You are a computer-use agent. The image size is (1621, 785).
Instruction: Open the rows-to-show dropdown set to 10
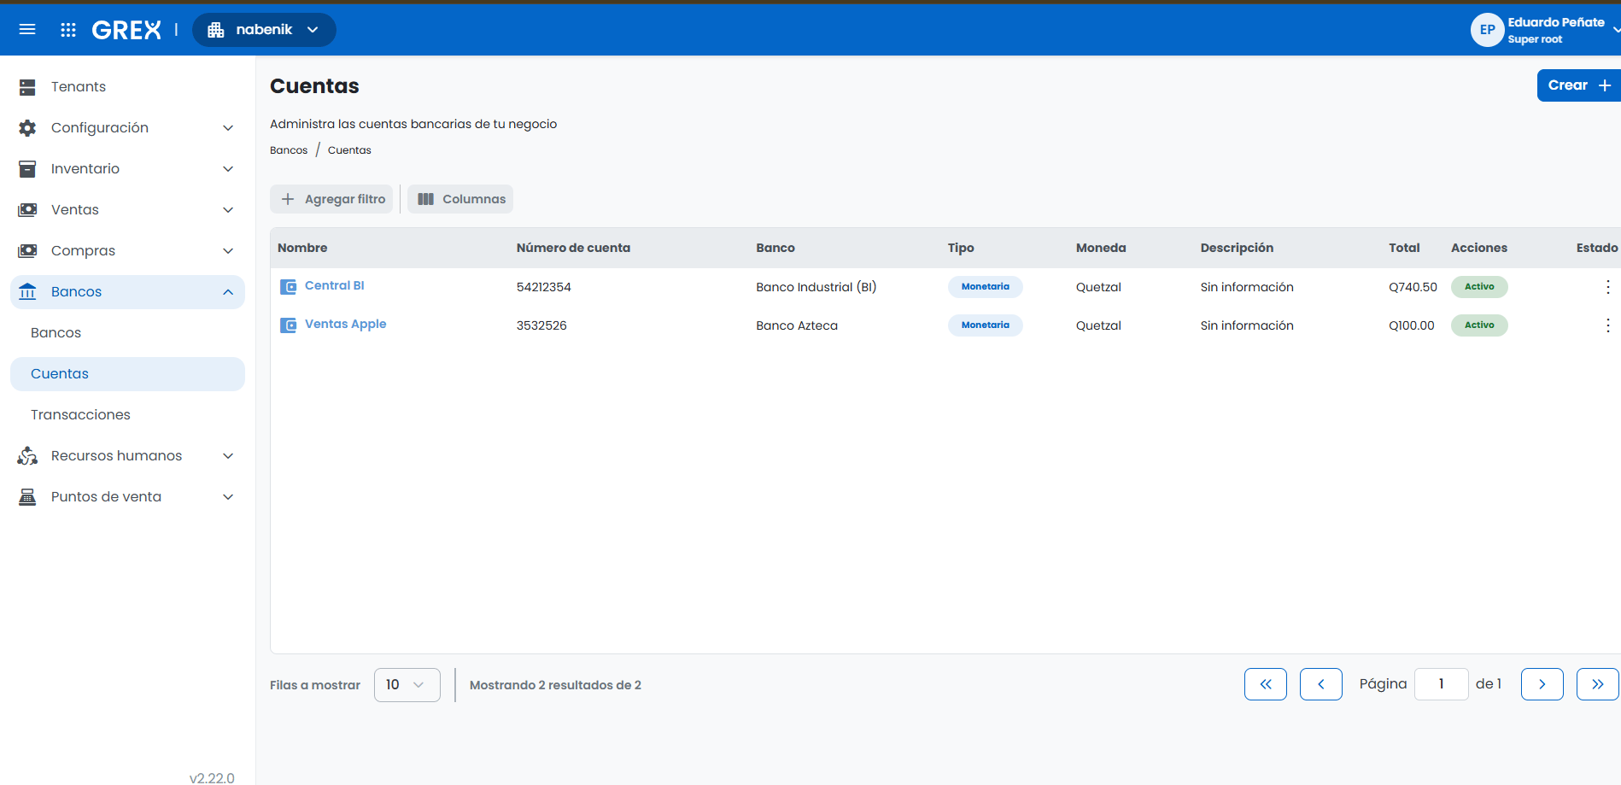click(x=407, y=685)
